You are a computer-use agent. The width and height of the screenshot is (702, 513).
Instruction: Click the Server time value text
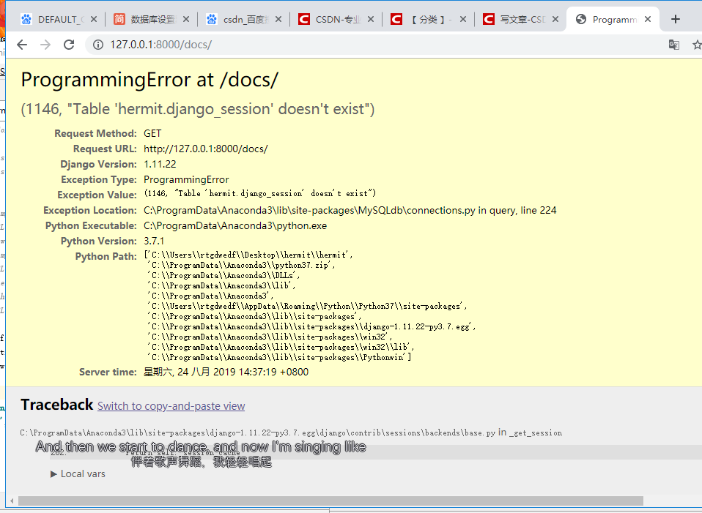coord(226,372)
